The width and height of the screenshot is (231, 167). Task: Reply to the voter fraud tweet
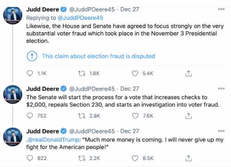(30, 73)
